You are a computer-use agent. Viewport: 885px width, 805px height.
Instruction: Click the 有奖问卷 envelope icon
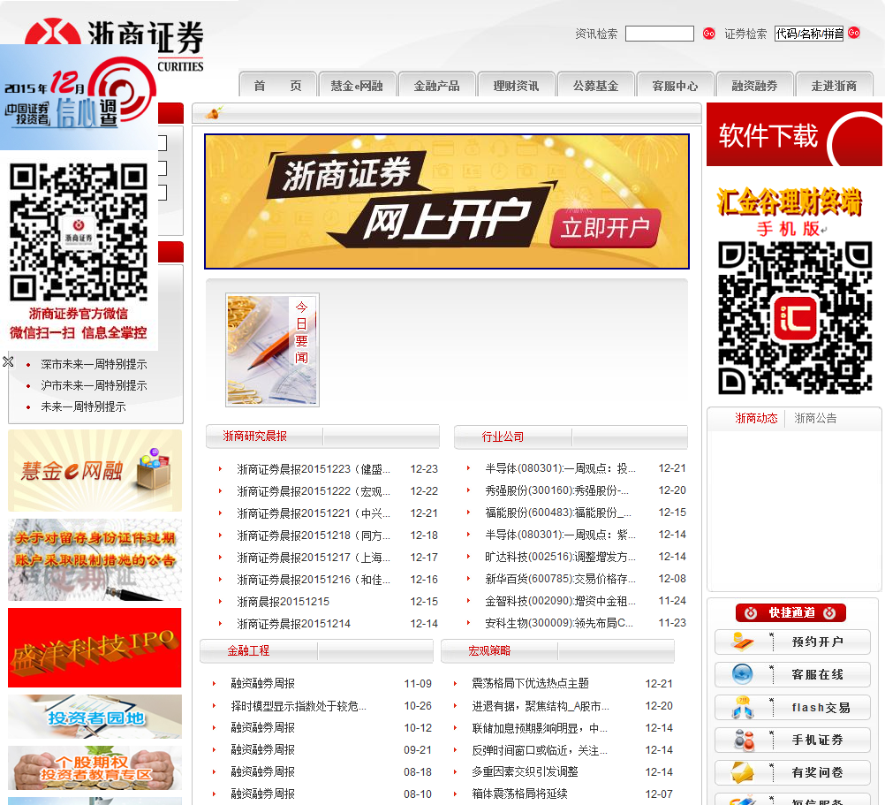click(x=743, y=772)
